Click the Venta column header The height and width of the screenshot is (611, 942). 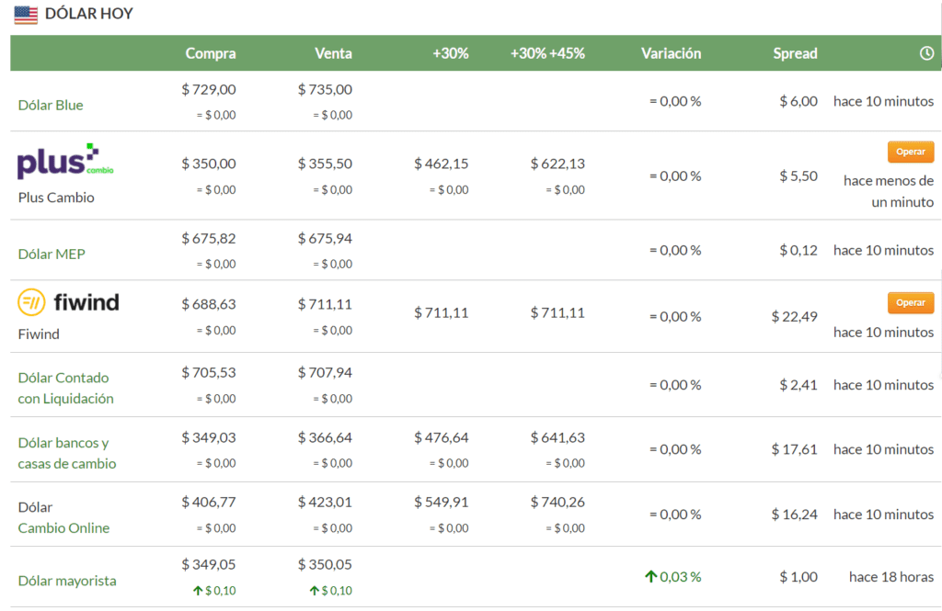(x=333, y=53)
